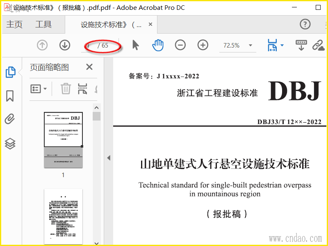Click the page label 1 under thumbnail
The width and height of the screenshot is (328, 246).
63,175
